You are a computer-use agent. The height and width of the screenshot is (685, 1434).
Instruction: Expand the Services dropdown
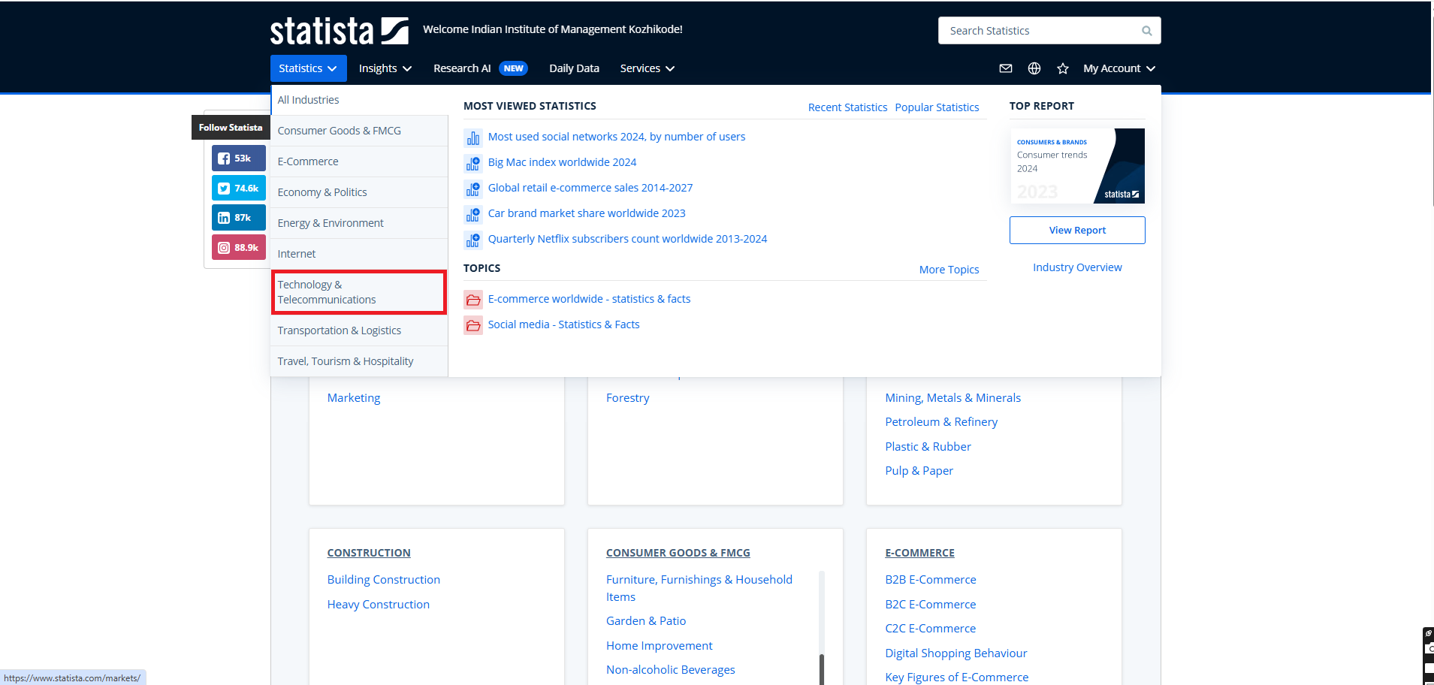[x=647, y=68]
